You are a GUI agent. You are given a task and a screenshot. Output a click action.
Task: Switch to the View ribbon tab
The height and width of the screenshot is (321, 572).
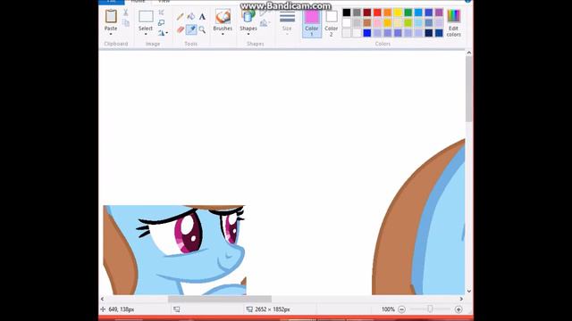(164, 2)
